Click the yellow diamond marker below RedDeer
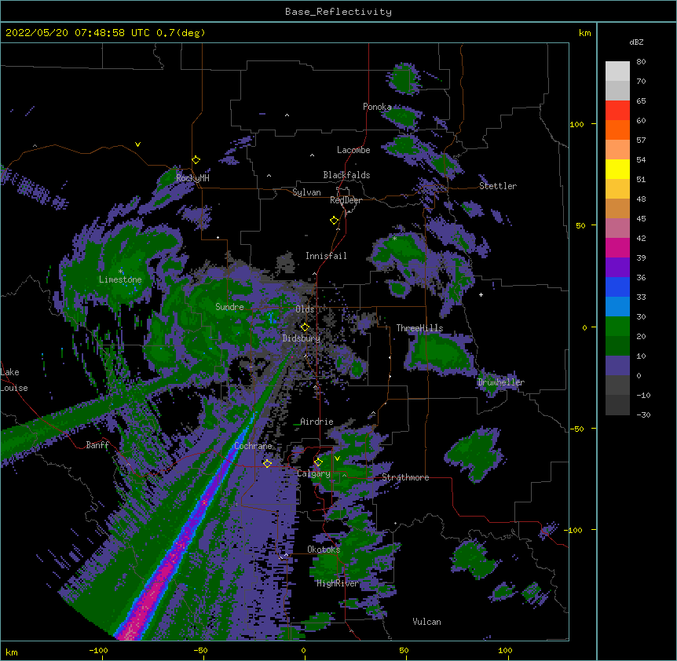Screen dimensions: 677x661 click(x=335, y=221)
